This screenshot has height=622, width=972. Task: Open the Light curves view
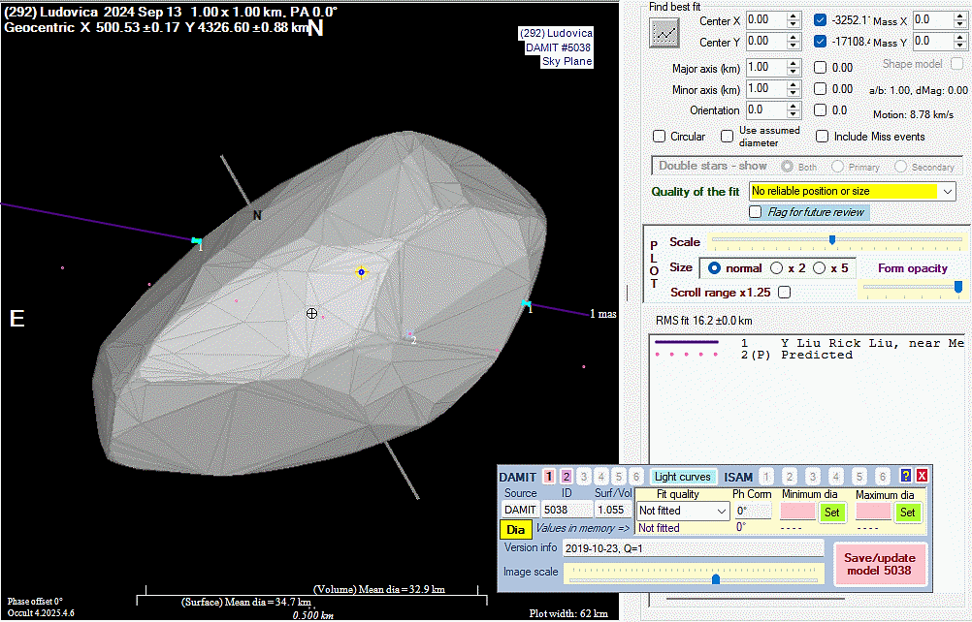[683, 477]
